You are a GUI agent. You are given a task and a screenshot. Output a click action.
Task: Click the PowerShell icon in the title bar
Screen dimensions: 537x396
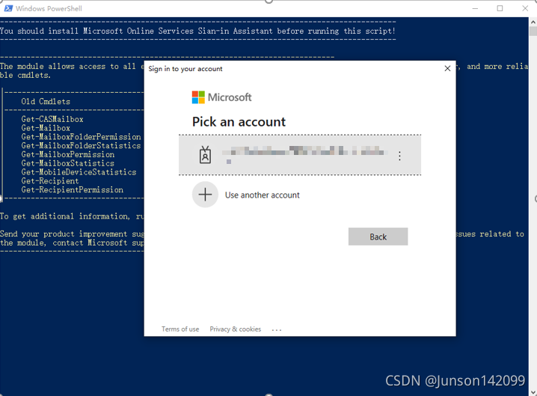pyautogui.click(x=8, y=8)
